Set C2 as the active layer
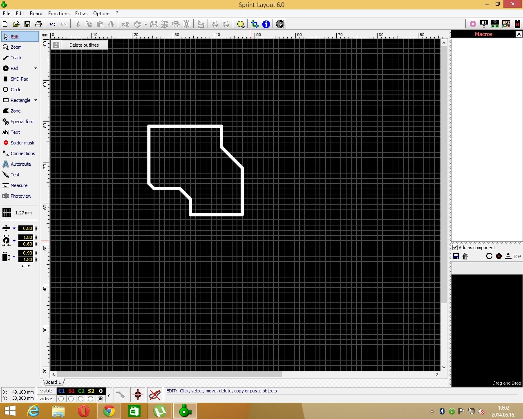 (81, 399)
